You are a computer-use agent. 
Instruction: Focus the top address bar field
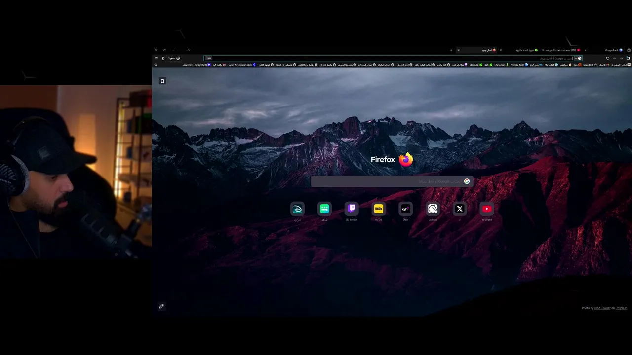click(393, 58)
